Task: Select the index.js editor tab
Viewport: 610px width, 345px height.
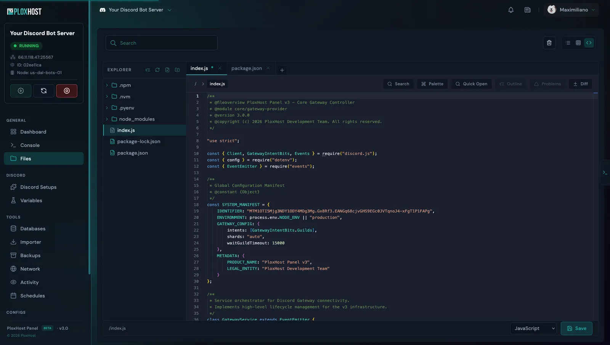Action: tap(199, 68)
